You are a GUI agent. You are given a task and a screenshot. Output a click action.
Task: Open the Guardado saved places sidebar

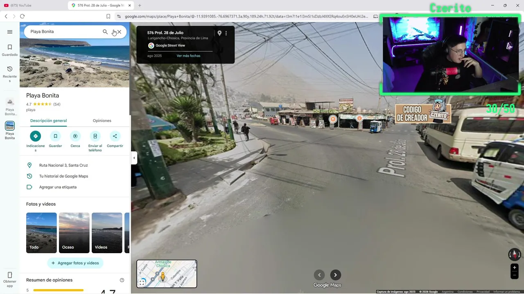tap(10, 50)
